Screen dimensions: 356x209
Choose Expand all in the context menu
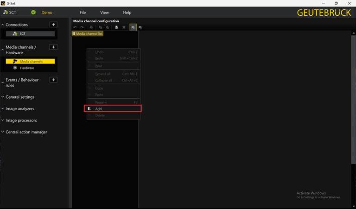114,74
